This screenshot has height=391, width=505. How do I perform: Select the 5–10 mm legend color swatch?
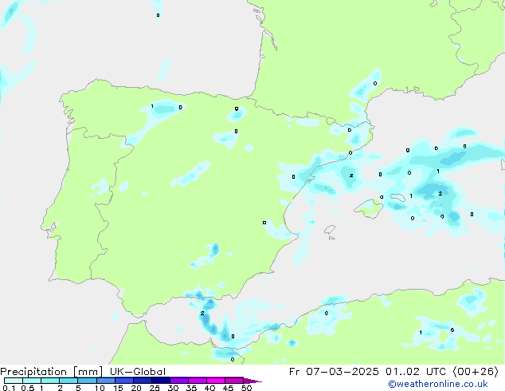click(x=87, y=381)
